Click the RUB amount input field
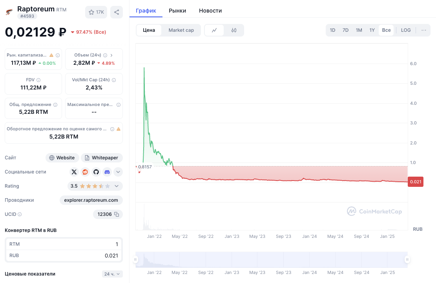This screenshot has width=436, height=283. click(x=64, y=256)
